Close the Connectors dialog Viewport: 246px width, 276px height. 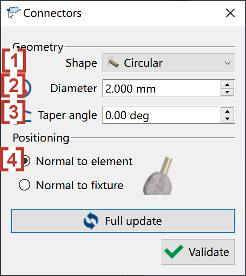(x=230, y=13)
